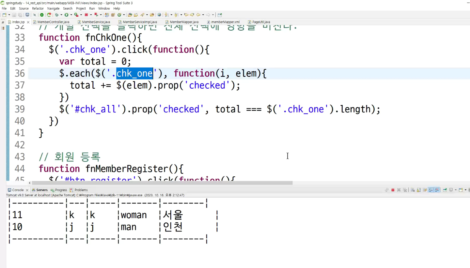This screenshot has width=470, height=268.
Task: Click the Back navigation yellow arrow
Action: 198,15
